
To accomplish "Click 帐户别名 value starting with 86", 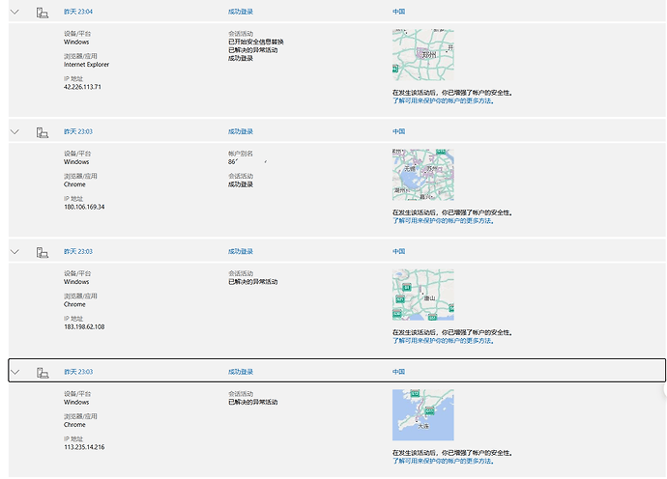I will pyautogui.click(x=247, y=162).
